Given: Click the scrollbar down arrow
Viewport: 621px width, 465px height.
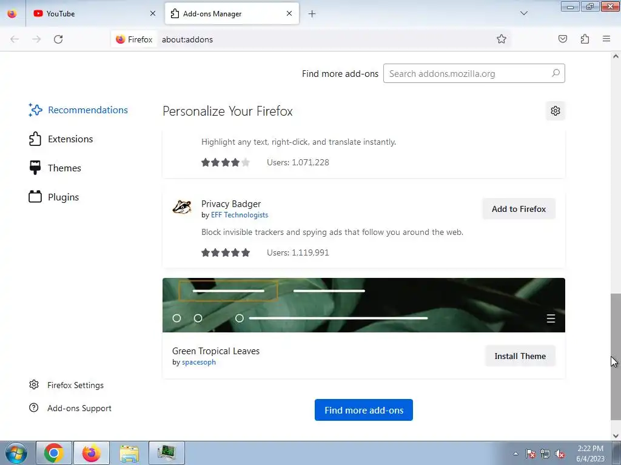Looking at the screenshot, I should click(x=616, y=436).
